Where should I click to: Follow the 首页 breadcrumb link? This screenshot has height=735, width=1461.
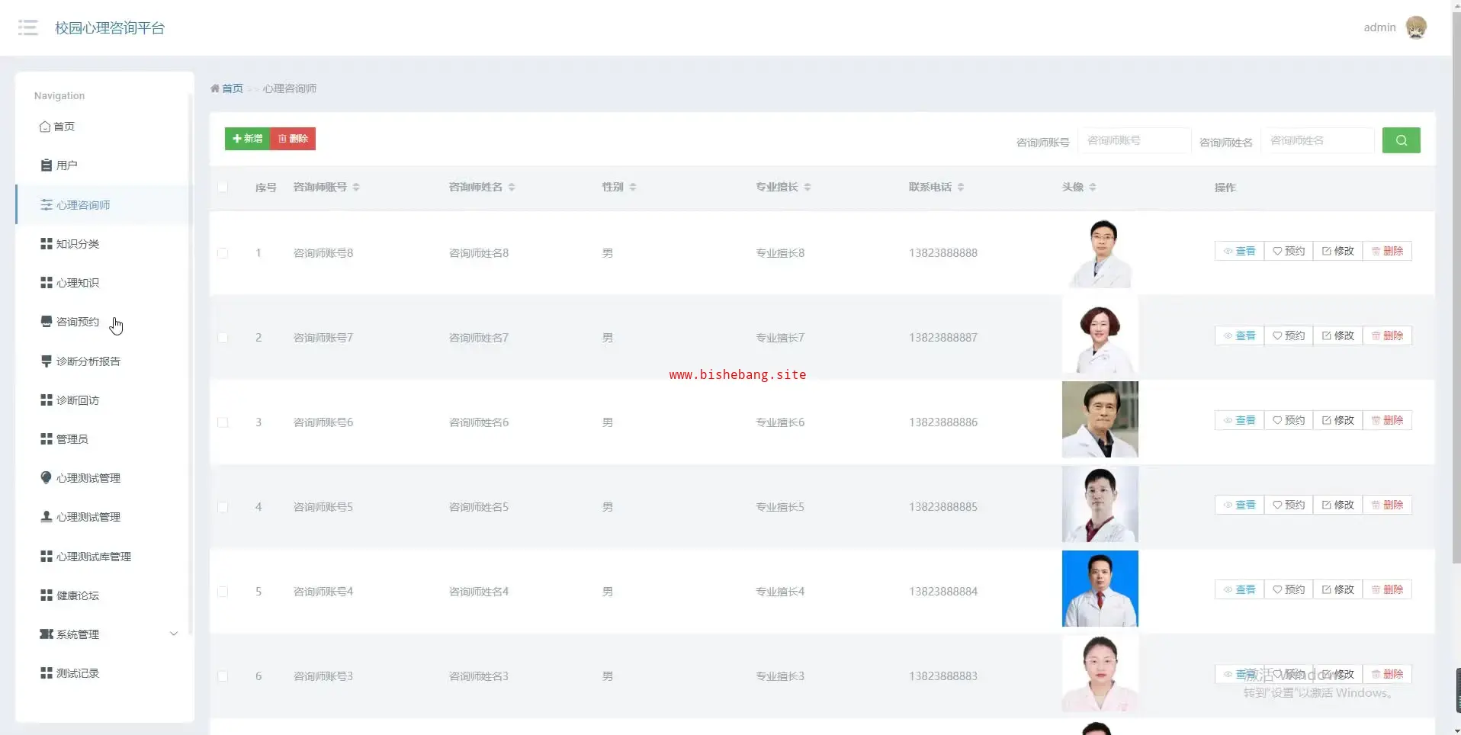[233, 88]
